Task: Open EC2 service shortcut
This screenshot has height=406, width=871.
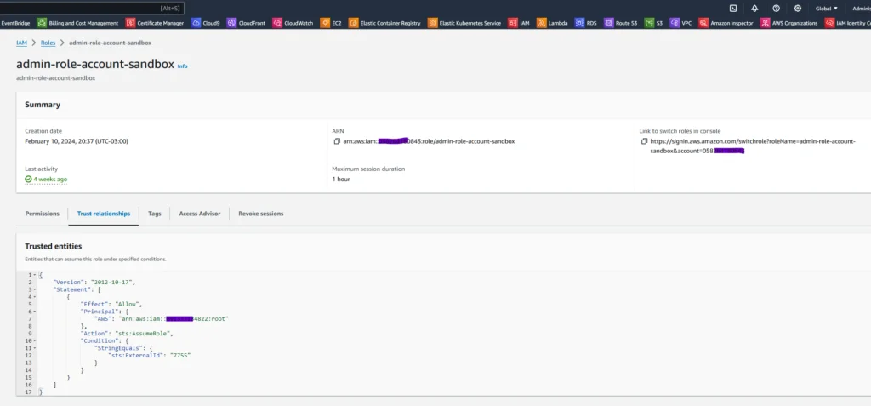Action: (x=331, y=23)
